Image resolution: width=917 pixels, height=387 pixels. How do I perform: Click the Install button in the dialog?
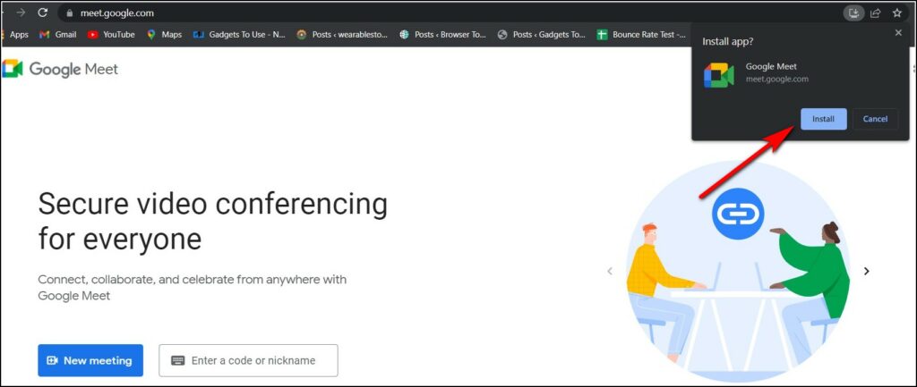[824, 119]
